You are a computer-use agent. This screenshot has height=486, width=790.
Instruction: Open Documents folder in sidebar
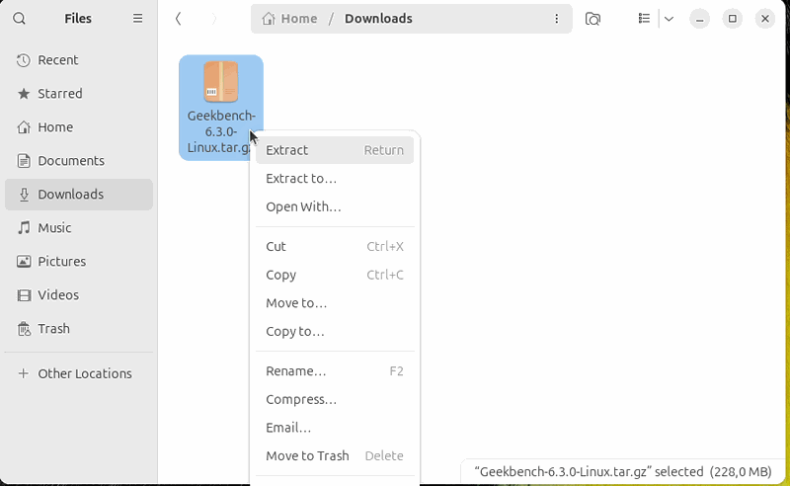70,161
